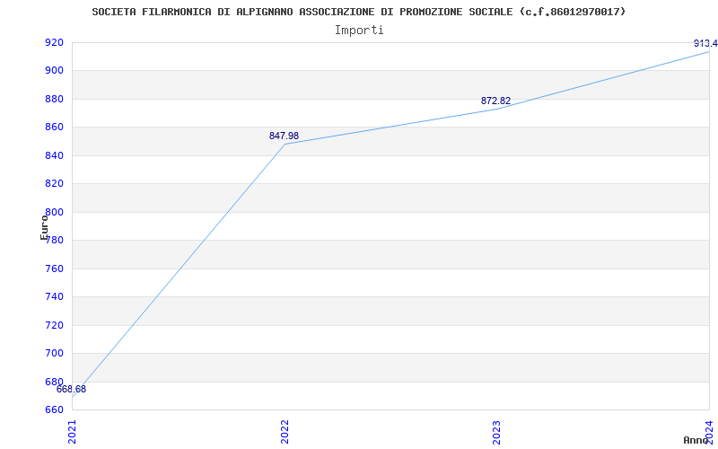The image size is (718, 449).
Task: Select the 800 y-axis tick label
Action: tap(54, 212)
